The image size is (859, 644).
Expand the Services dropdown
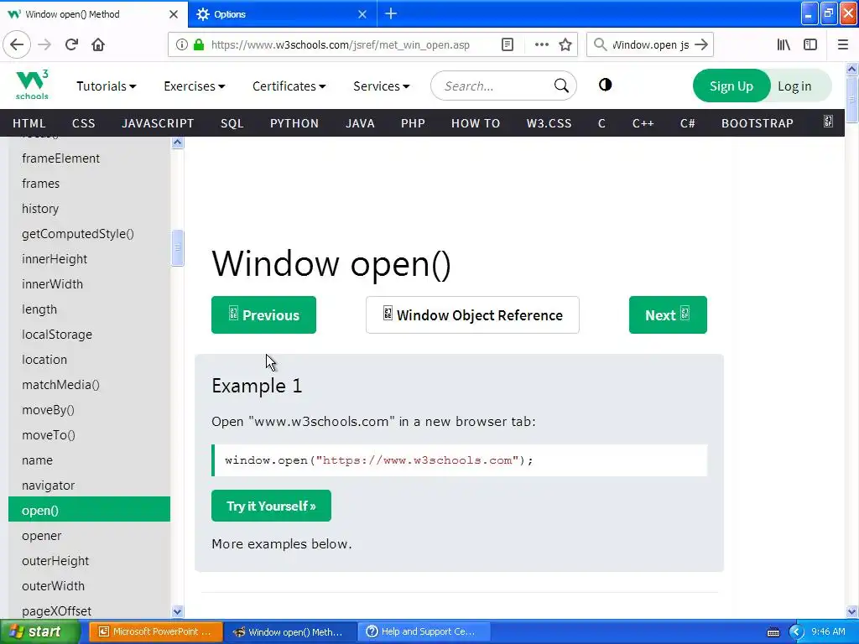(382, 86)
